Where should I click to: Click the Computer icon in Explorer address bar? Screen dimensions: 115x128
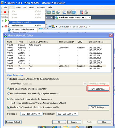coord(53,27)
